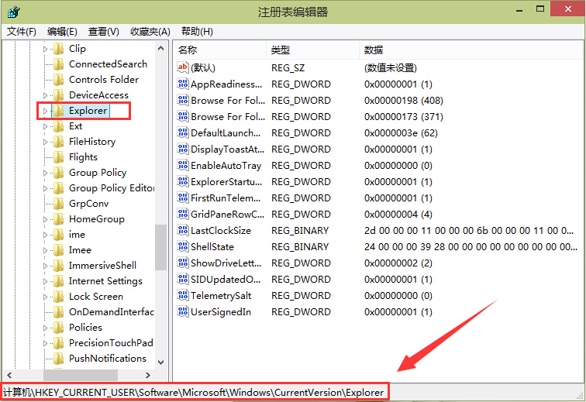This screenshot has height=402, width=586.
Task: Click the ShellState value icon
Action: point(183,246)
